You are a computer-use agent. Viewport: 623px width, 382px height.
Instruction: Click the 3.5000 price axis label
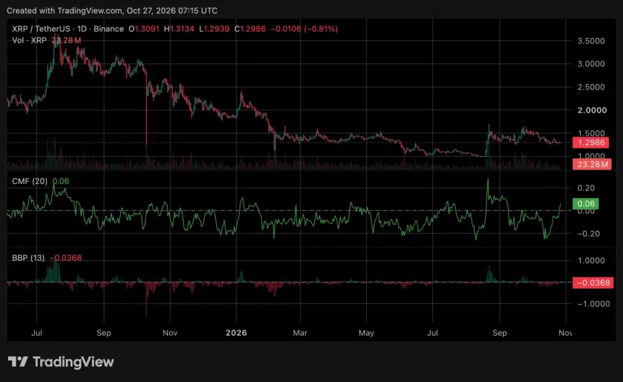tap(591, 41)
